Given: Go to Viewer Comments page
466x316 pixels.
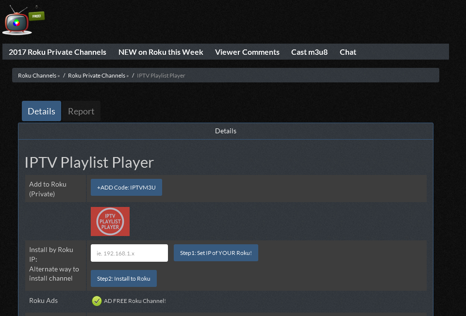Looking at the screenshot, I should [x=247, y=52].
